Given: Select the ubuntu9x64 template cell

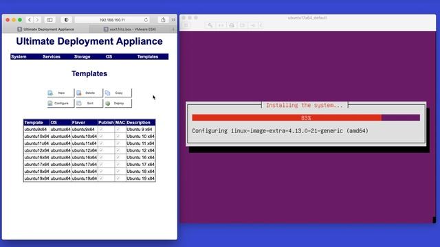Looking at the screenshot, I should pos(36,129).
